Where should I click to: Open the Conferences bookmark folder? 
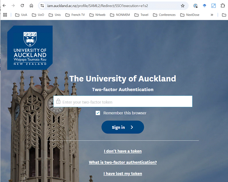coord(164,15)
